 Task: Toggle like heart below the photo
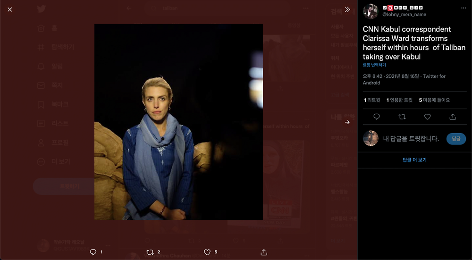click(207, 252)
